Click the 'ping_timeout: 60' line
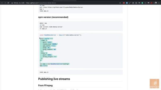The height and width of the screenshot is (90, 161). (x=49, y=49)
